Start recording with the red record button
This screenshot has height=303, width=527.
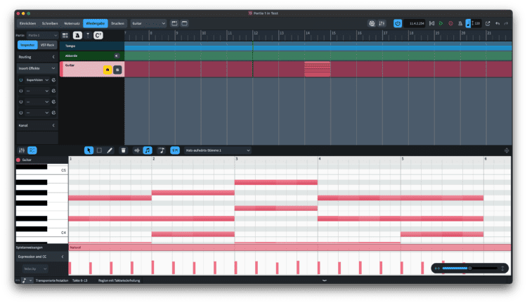pos(450,23)
